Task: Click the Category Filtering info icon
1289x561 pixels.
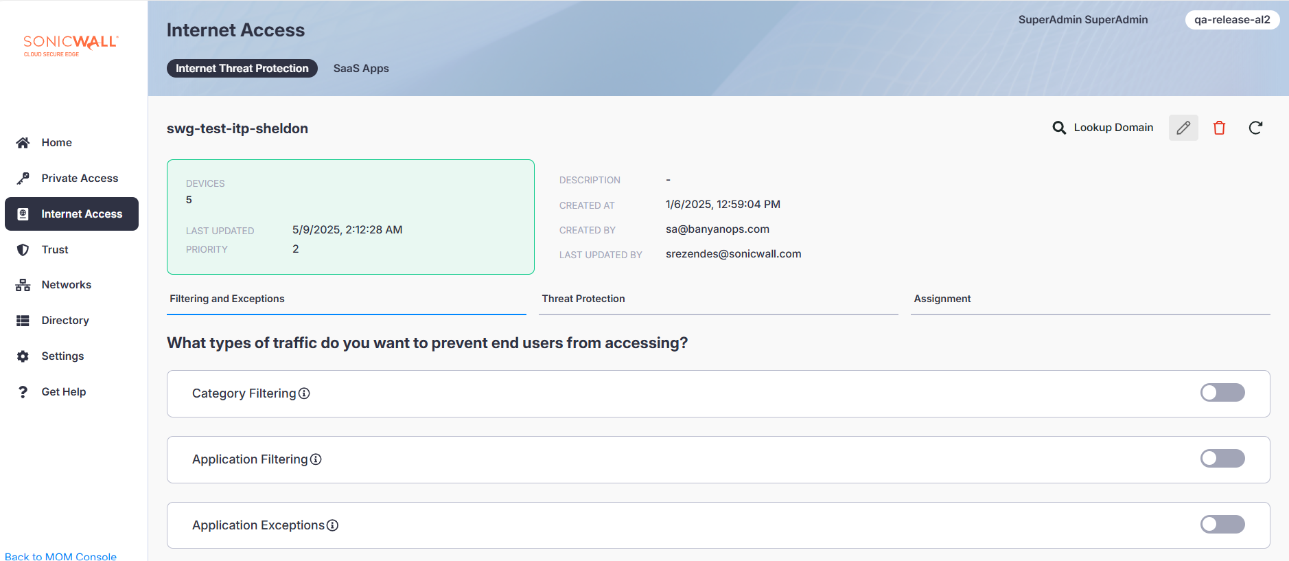Action: [304, 393]
